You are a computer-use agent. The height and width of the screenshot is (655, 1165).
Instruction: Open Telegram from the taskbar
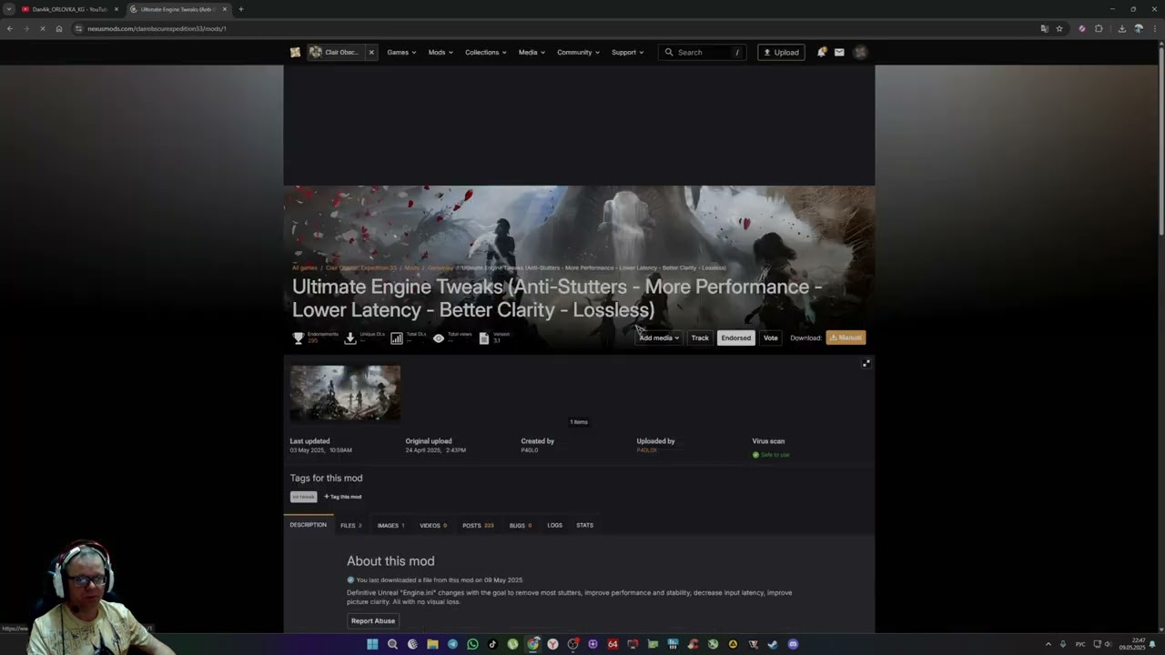click(452, 644)
